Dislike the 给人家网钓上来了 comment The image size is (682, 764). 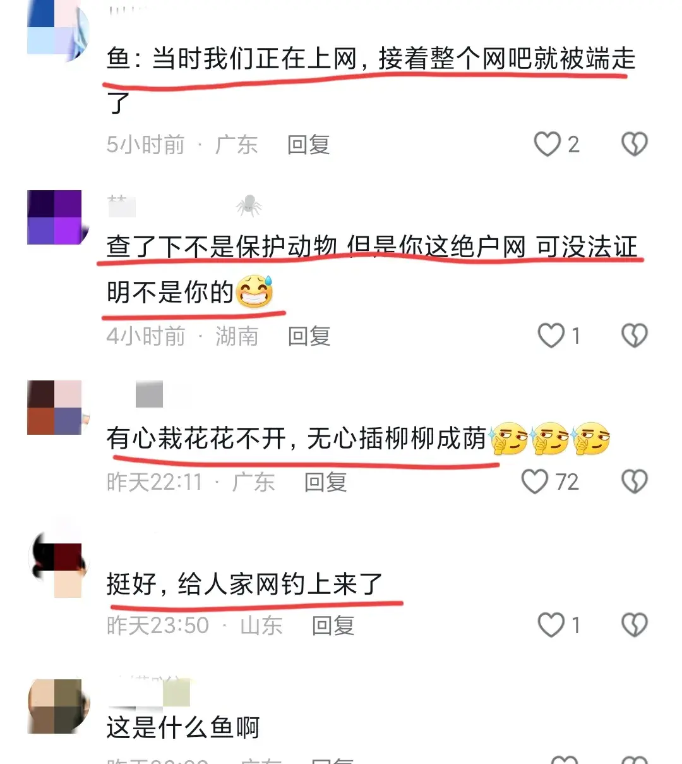(634, 625)
